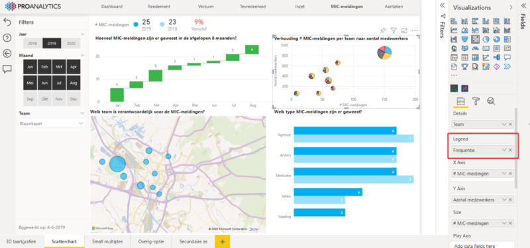This screenshot has height=248, width=530.
Task: Add a new page with the plus button
Action: [223, 241]
